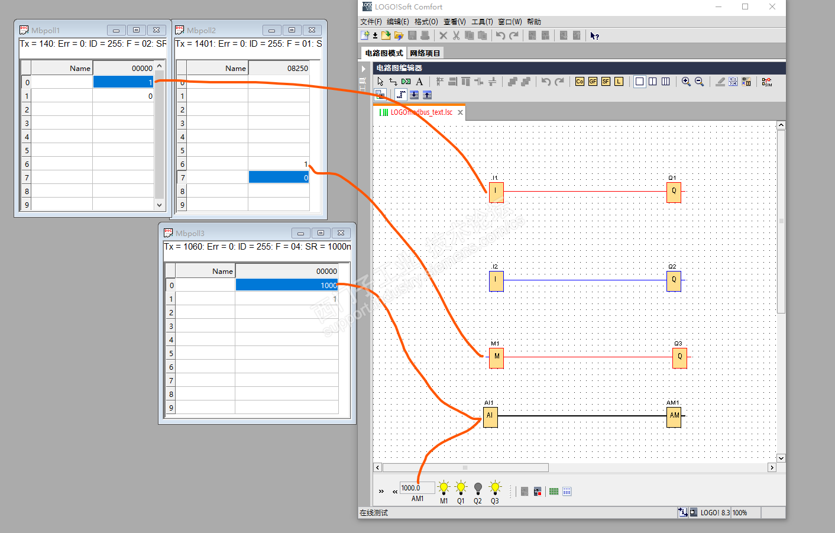The image size is (835, 533).
Task: Click canvas vertical scrollbar up arrow
Action: pos(781,125)
